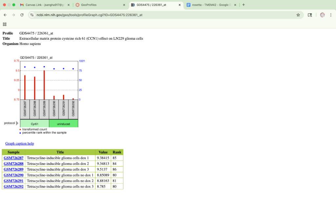Click the tab search icon near profile avatar
Viewport: 336px width, 210px height.
click(310, 15)
